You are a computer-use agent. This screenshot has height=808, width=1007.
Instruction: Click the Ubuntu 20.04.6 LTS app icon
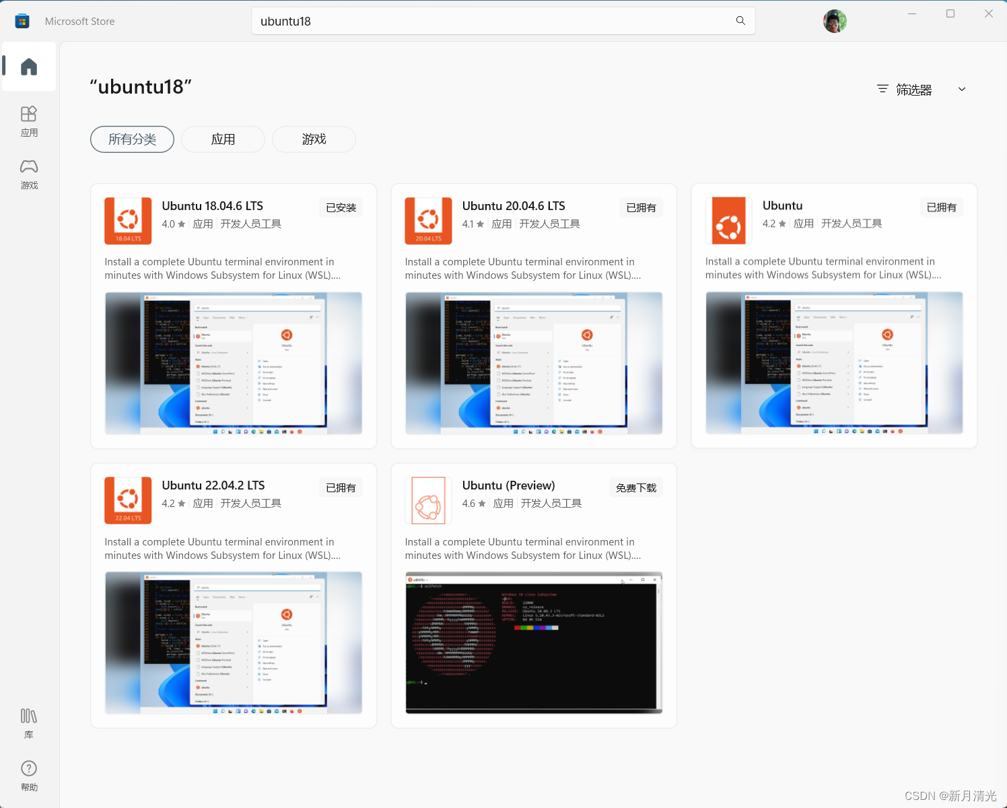[428, 221]
